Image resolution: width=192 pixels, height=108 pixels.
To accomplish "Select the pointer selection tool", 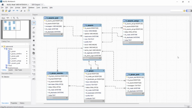I will 34,18.
